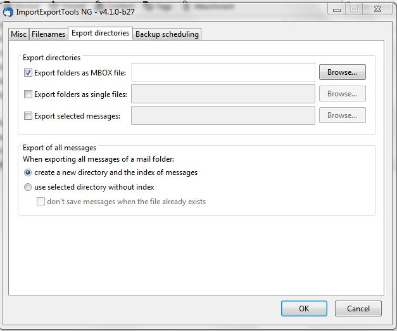
Task: Click 'When exporting all messages of a mail folder:' text
Action: (99, 159)
